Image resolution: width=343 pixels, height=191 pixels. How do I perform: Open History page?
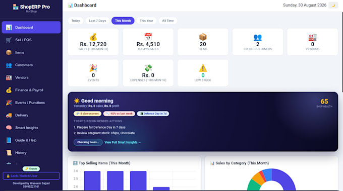pos(31,153)
